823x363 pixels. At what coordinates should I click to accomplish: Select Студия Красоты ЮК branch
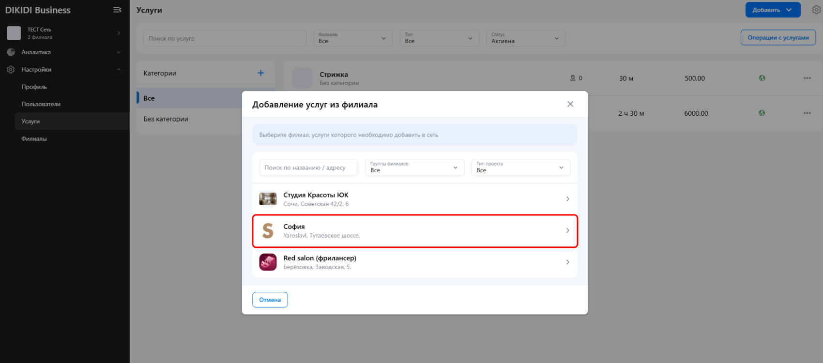click(x=414, y=199)
